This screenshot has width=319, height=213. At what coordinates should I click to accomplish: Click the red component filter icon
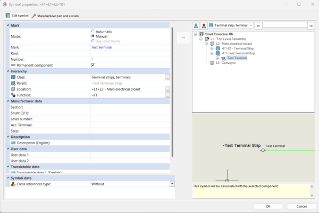[203, 26]
